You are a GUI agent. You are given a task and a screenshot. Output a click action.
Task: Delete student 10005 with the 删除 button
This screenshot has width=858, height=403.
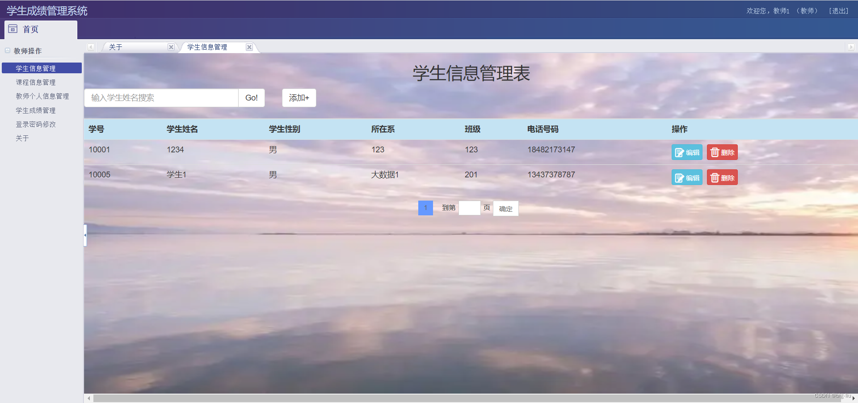[x=722, y=177]
